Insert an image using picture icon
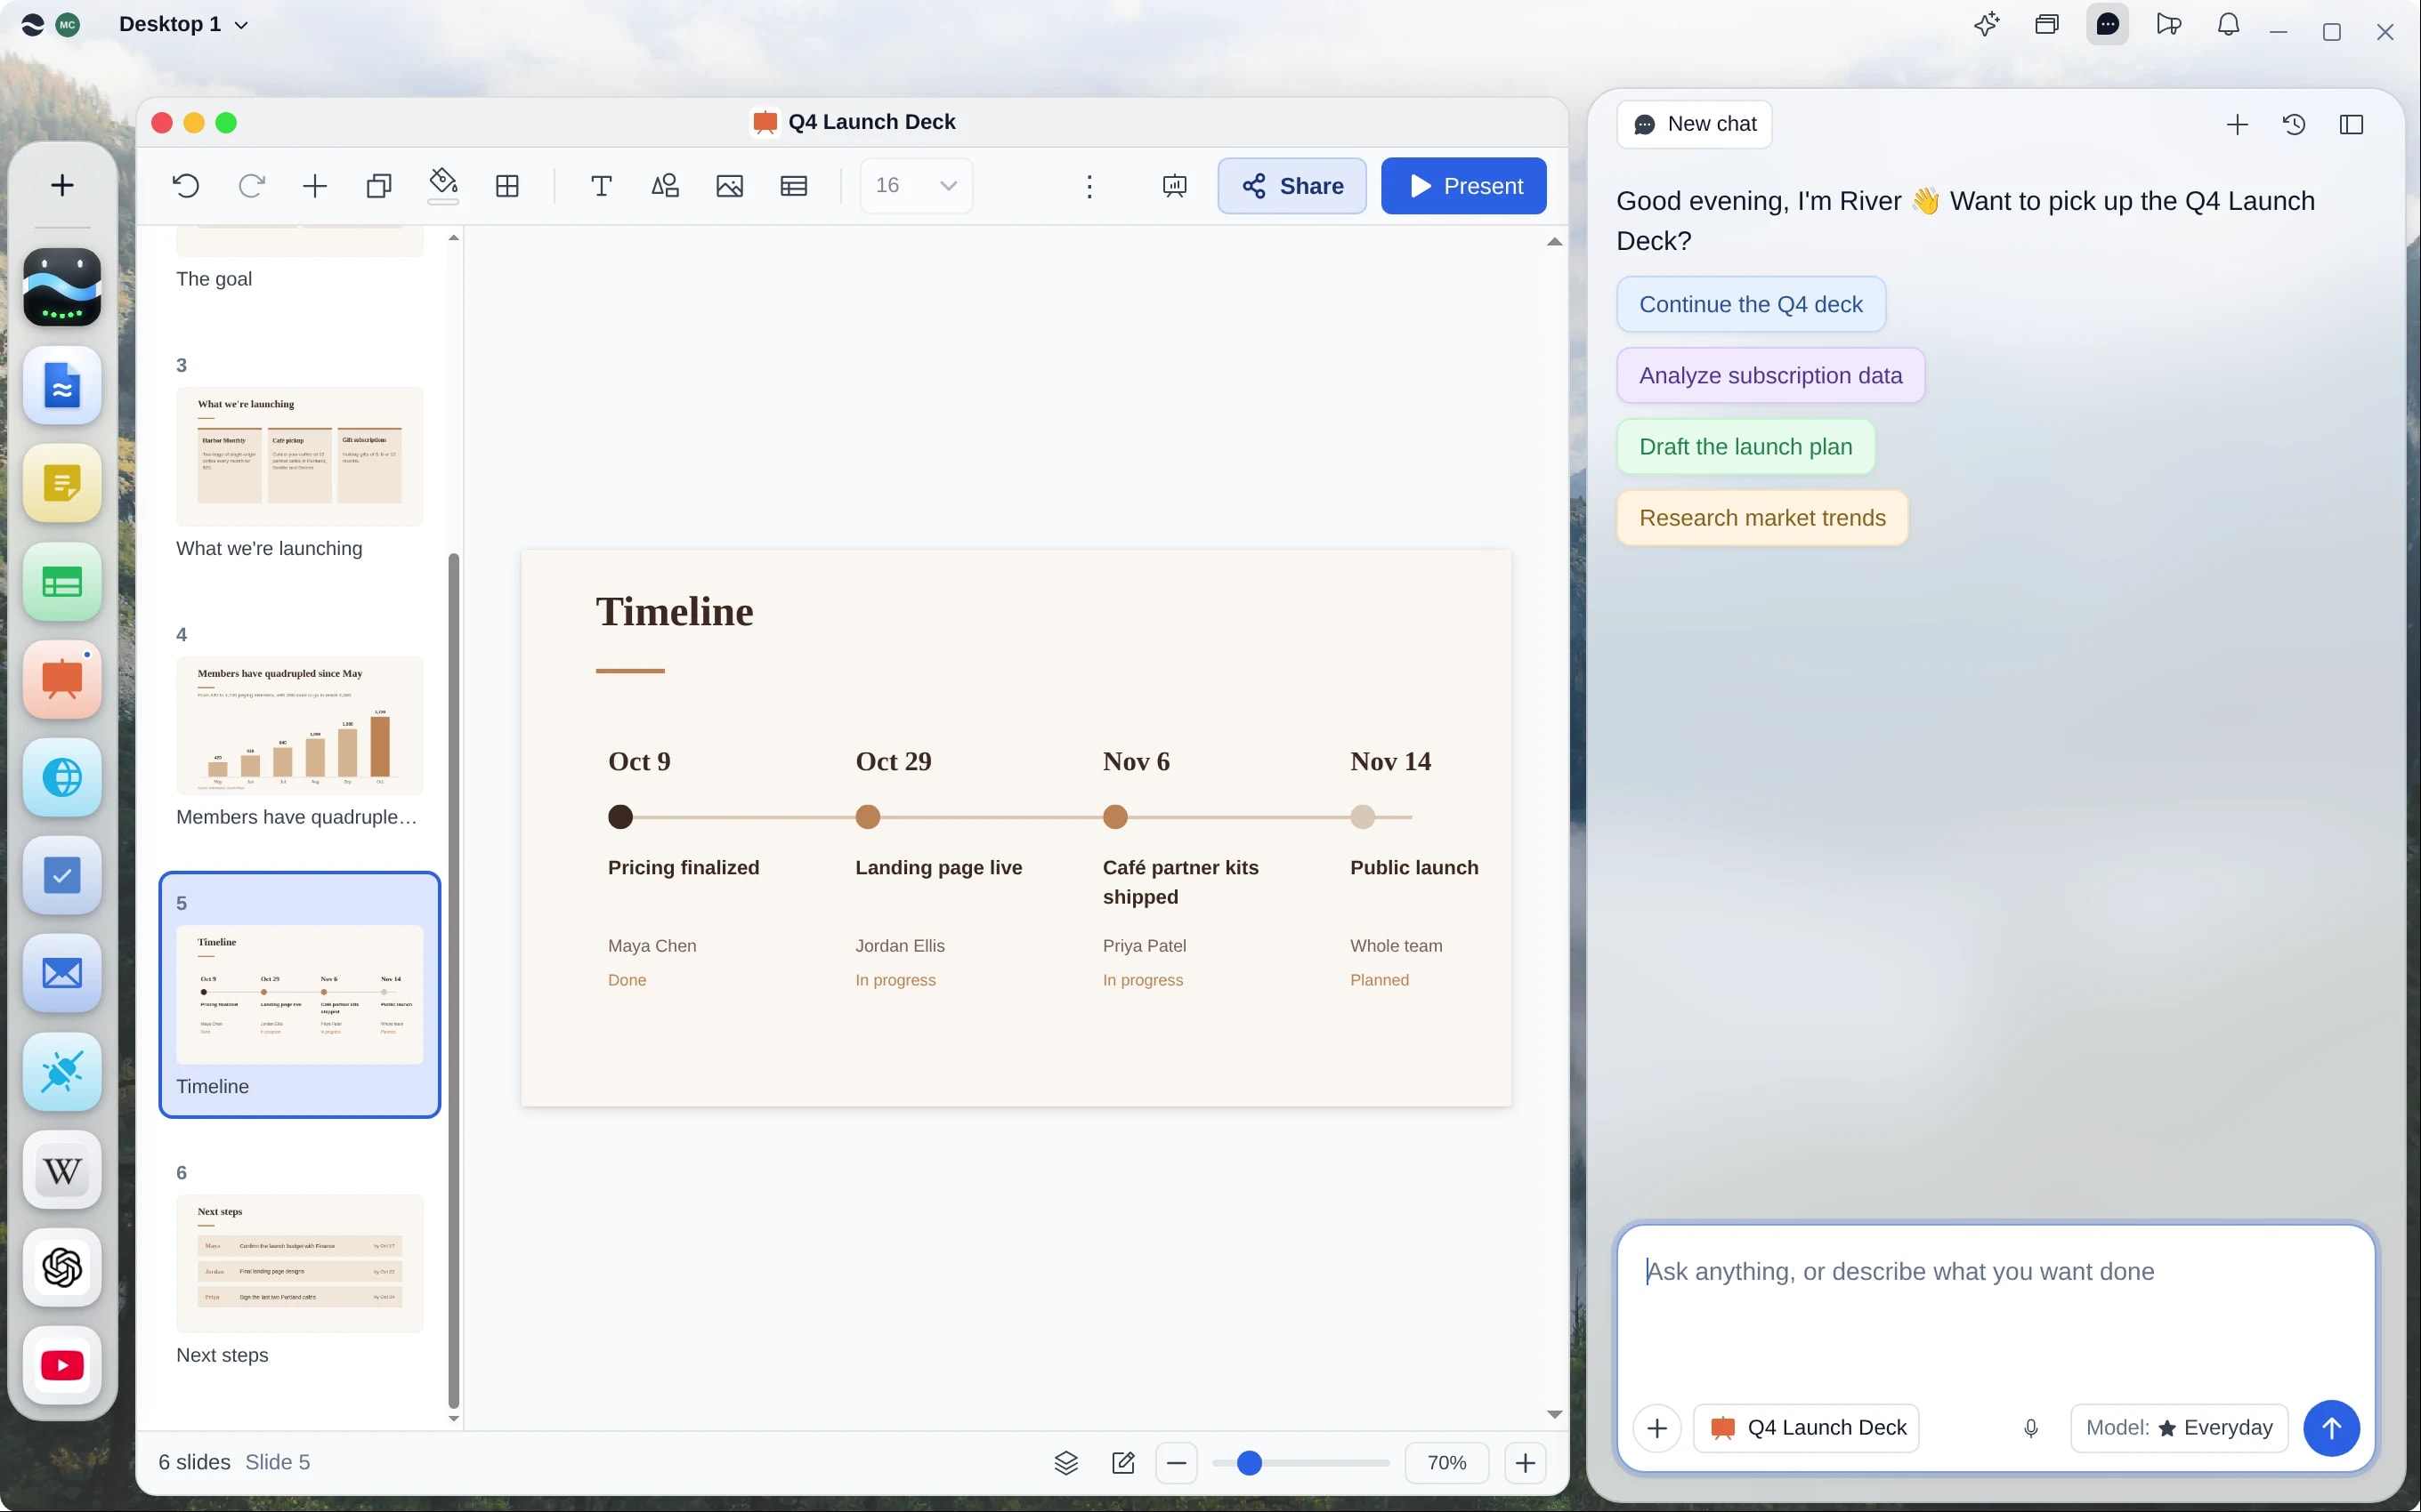This screenshot has height=1512, width=2421. [729, 186]
